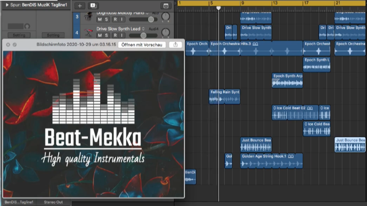
Task: Click bar 9 in the timeline ruler
Action: tap(243, 3)
